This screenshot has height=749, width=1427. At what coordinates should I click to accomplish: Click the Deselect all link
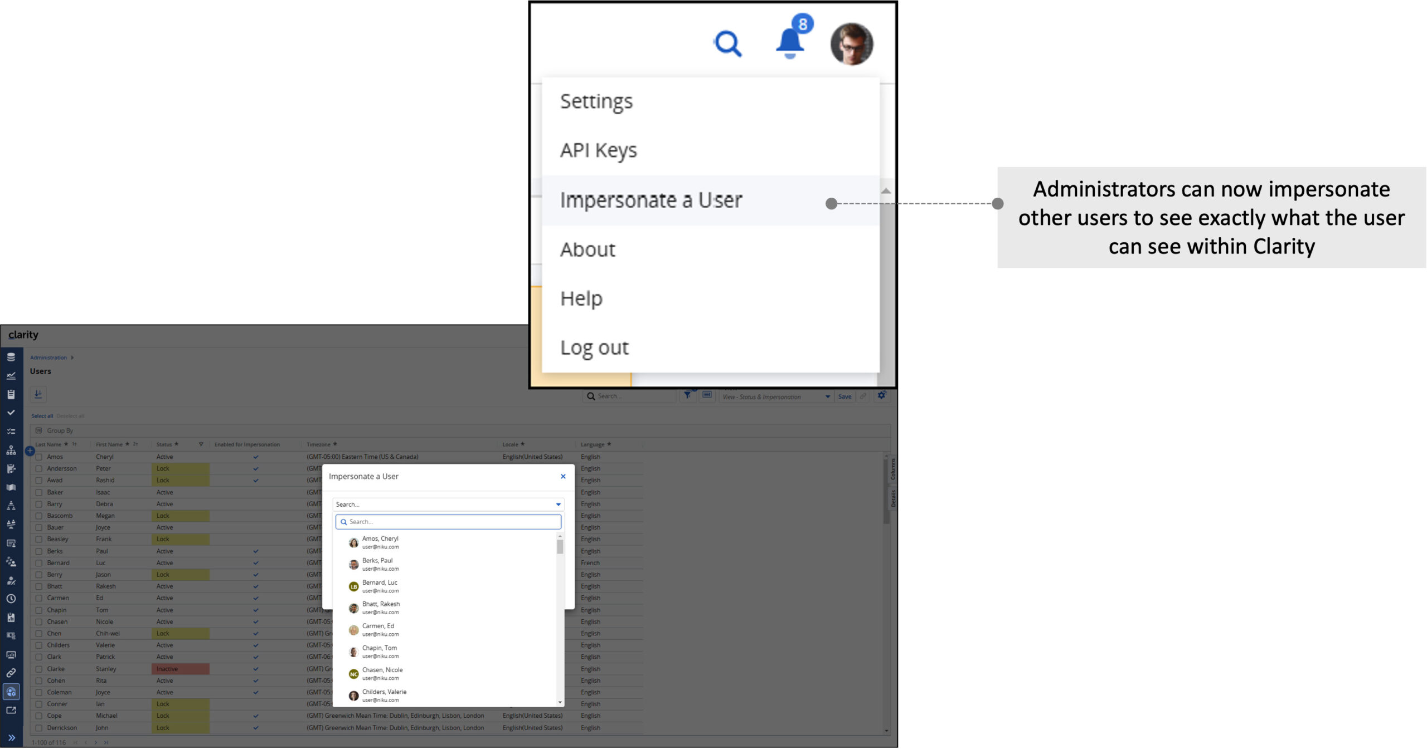coord(70,416)
